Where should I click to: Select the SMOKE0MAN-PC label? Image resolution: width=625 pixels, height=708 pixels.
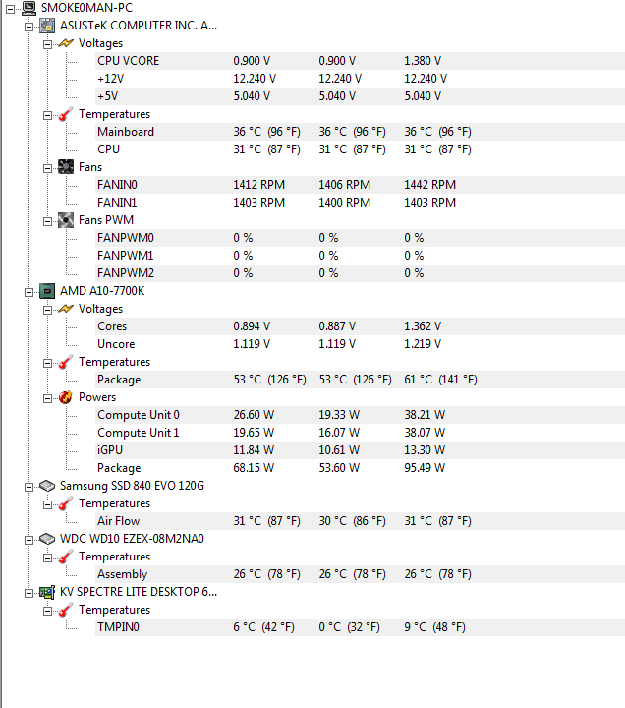(86, 8)
